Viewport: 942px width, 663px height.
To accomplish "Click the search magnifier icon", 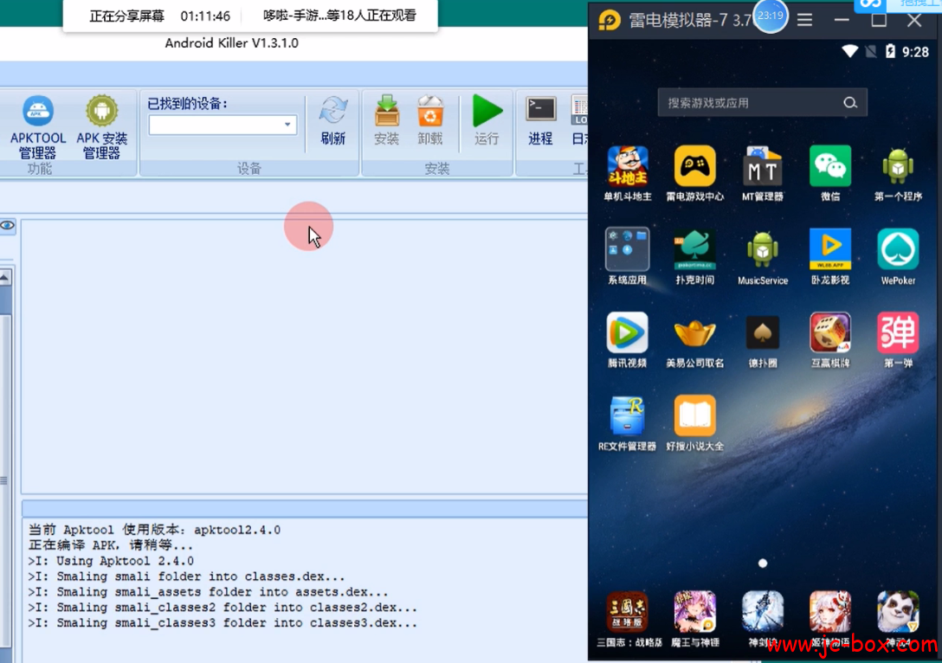I will pos(850,103).
